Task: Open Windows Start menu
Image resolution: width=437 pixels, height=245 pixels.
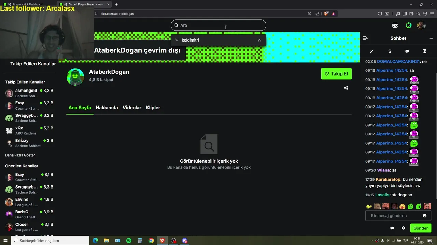Action: pyautogui.click(x=5, y=241)
